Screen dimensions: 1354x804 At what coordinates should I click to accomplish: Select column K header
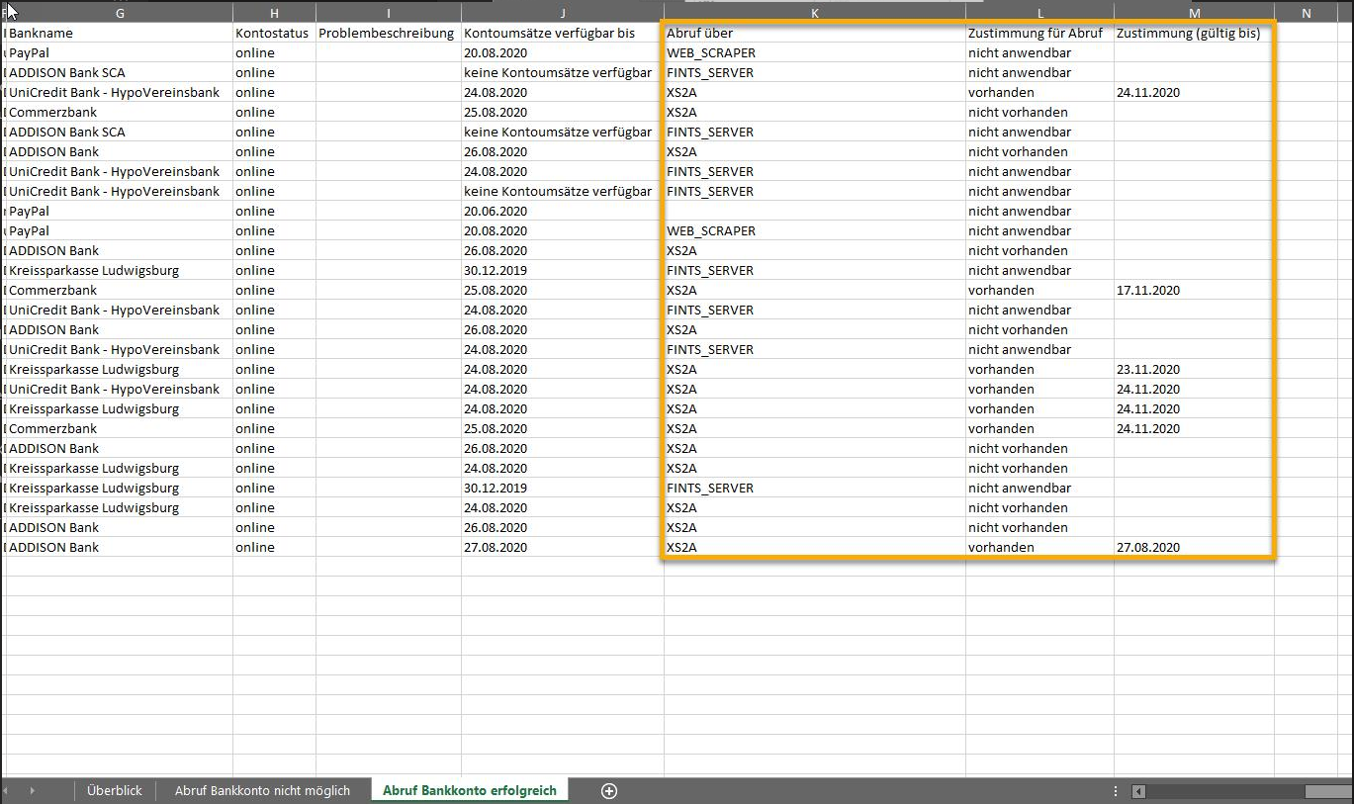(815, 13)
